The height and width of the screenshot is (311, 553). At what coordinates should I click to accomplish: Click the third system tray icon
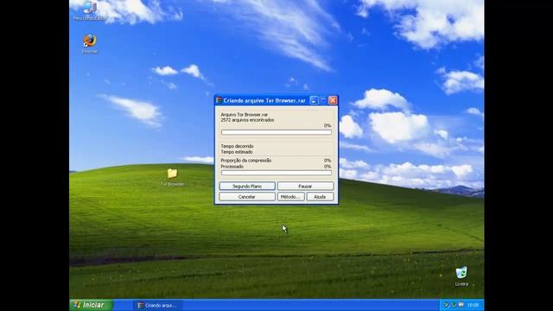461,305
